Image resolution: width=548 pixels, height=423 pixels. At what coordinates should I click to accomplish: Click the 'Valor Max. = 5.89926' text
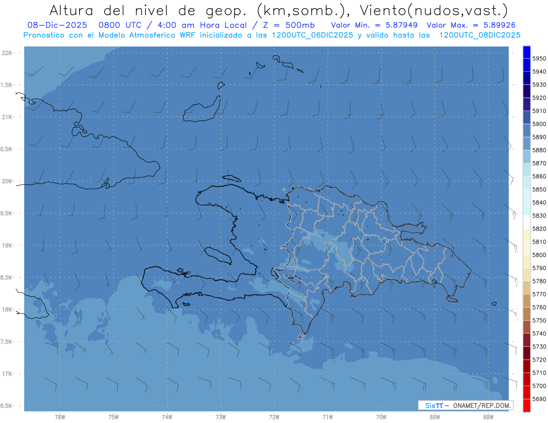coord(471,25)
